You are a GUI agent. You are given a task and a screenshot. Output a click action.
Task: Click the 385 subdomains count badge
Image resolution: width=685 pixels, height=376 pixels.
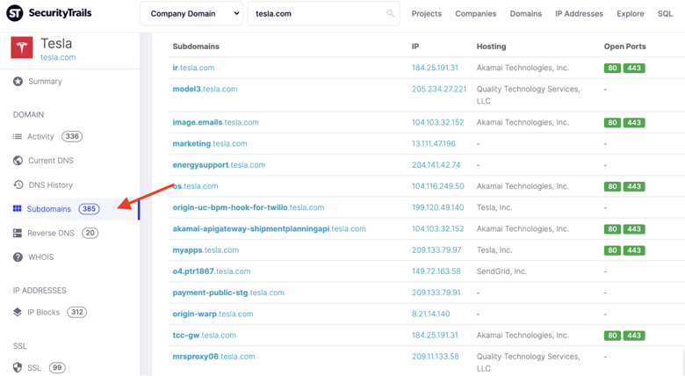point(89,209)
